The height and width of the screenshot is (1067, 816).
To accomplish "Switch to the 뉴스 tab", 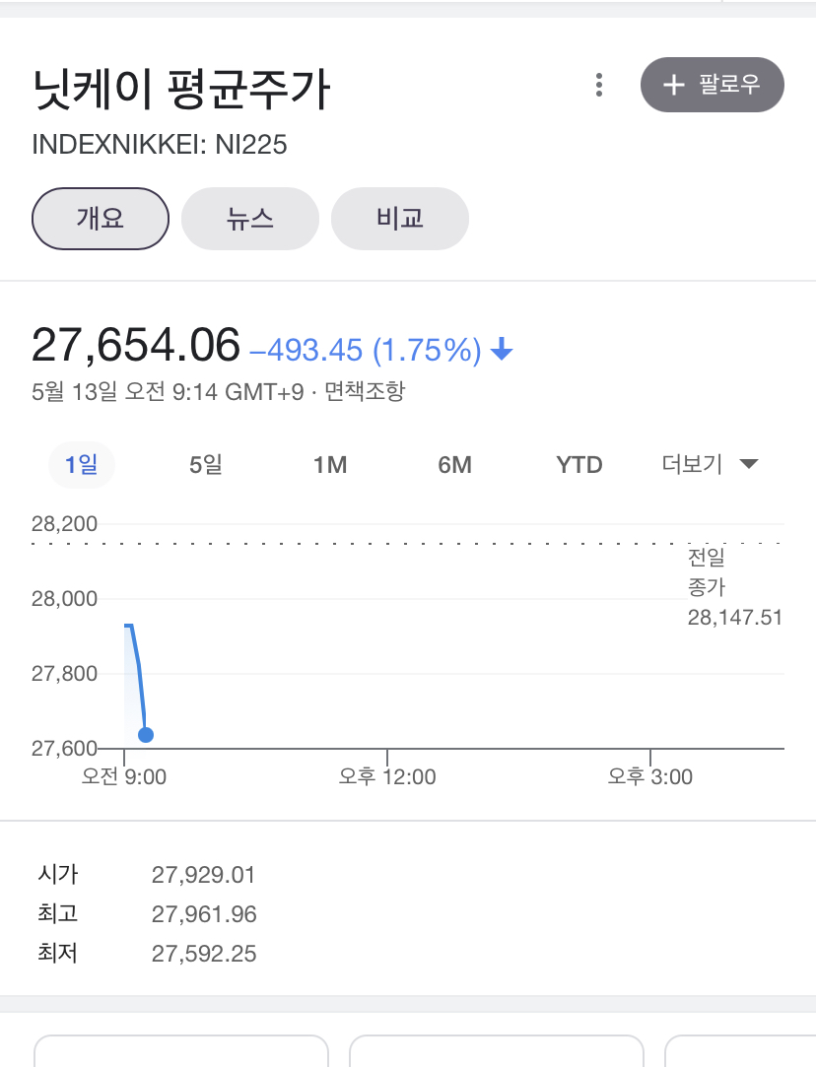I will (249, 219).
